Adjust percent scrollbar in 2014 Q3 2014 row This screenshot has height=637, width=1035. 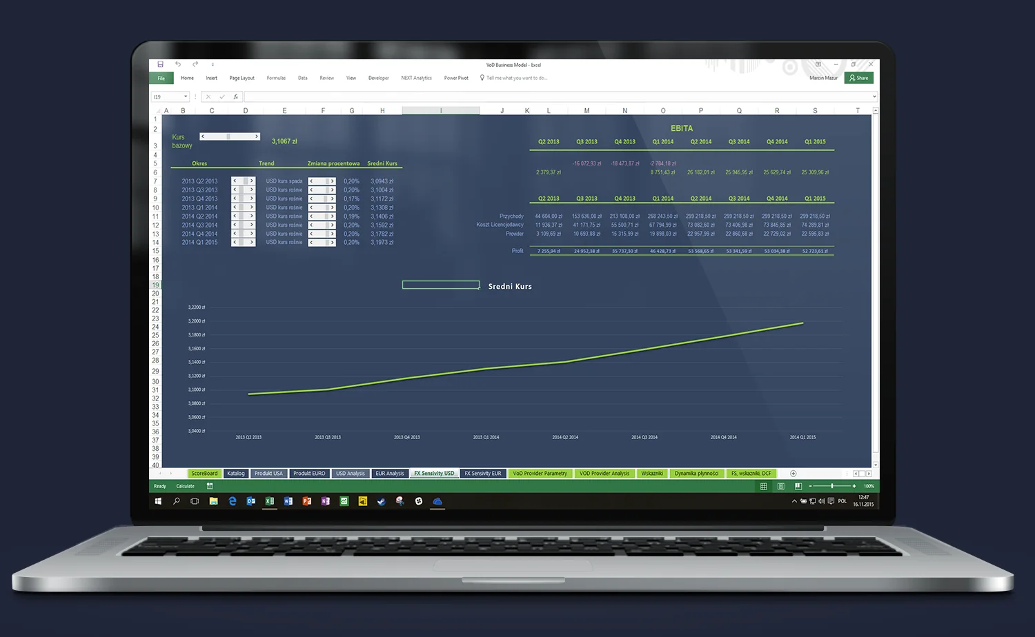(x=322, y=225)
